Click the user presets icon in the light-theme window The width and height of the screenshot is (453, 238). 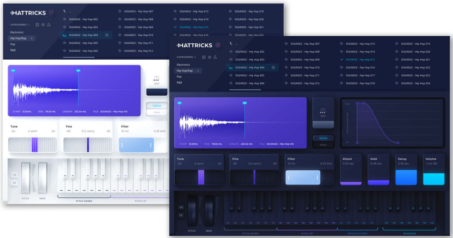pos(49,25)
